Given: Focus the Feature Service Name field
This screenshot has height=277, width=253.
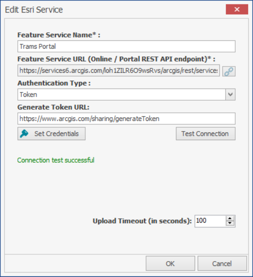Looking at the screenshot, I should pos(126,46).
